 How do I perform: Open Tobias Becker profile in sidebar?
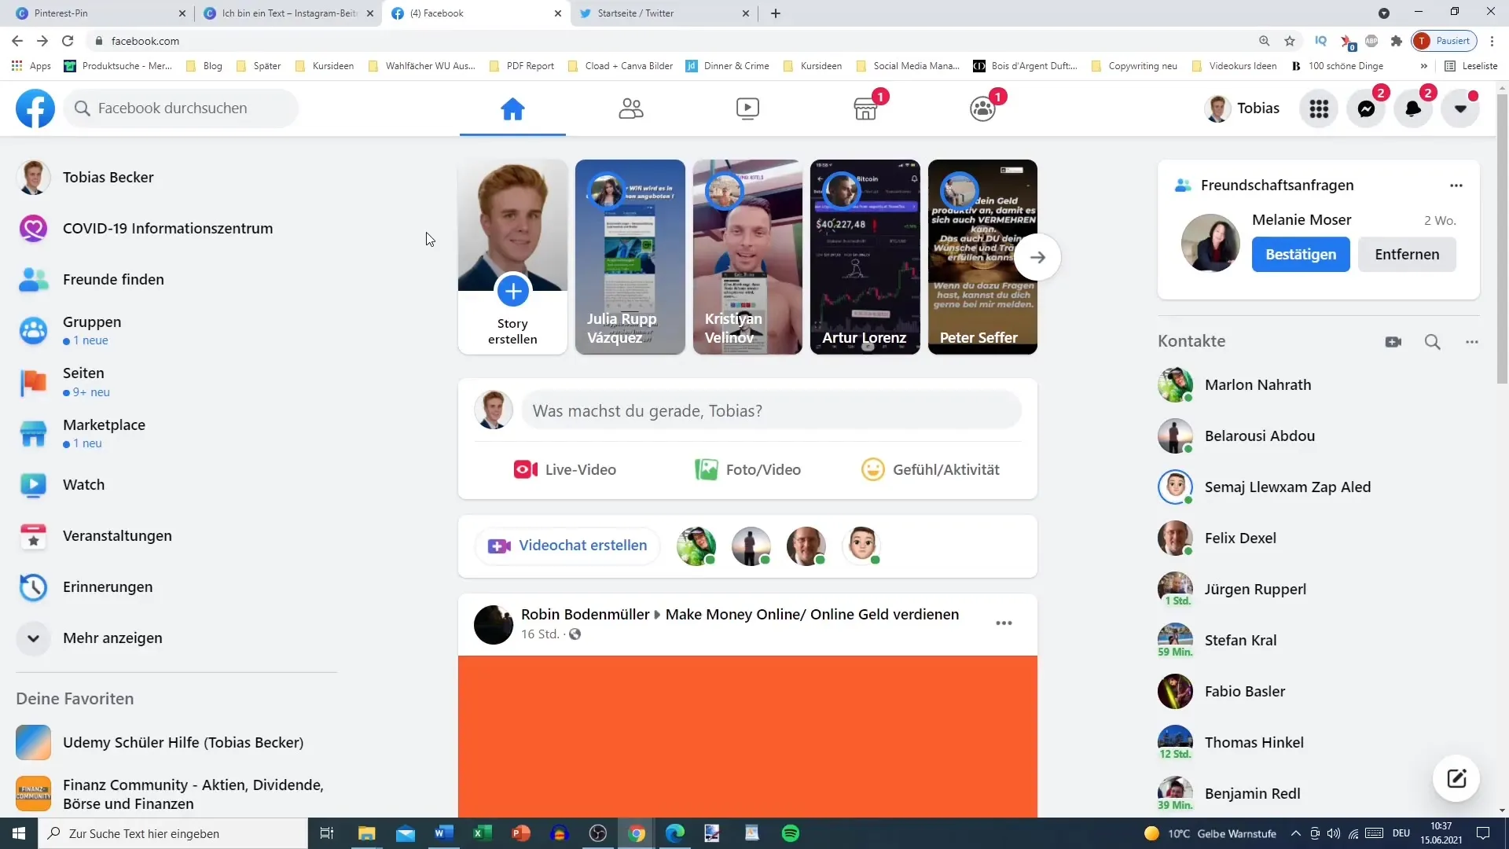pos(177,178)
